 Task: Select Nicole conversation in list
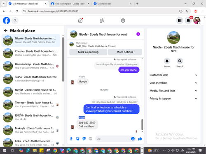point(31,40)
